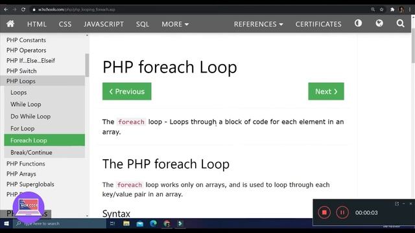Open browser three-dot menu
The image size is (415, 233).
tap(410, 10)
